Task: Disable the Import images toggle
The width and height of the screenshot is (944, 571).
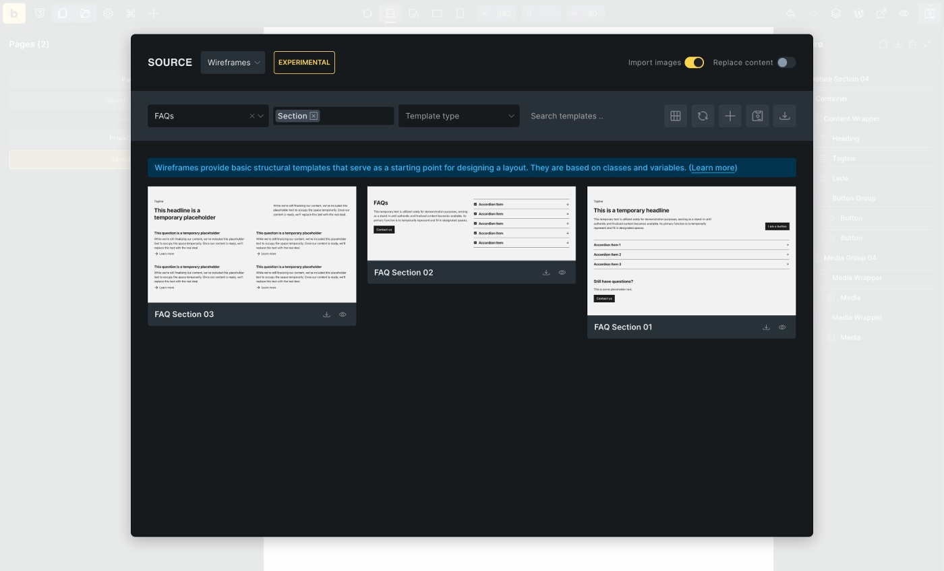Action: [694, 63]
